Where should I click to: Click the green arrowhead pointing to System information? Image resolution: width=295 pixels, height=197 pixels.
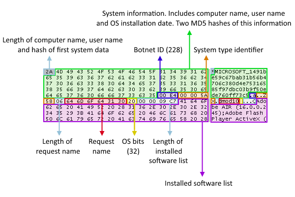[x=190, y=33]
